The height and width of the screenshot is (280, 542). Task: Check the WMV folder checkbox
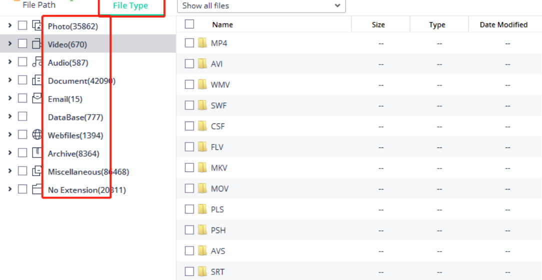point(189,84)
